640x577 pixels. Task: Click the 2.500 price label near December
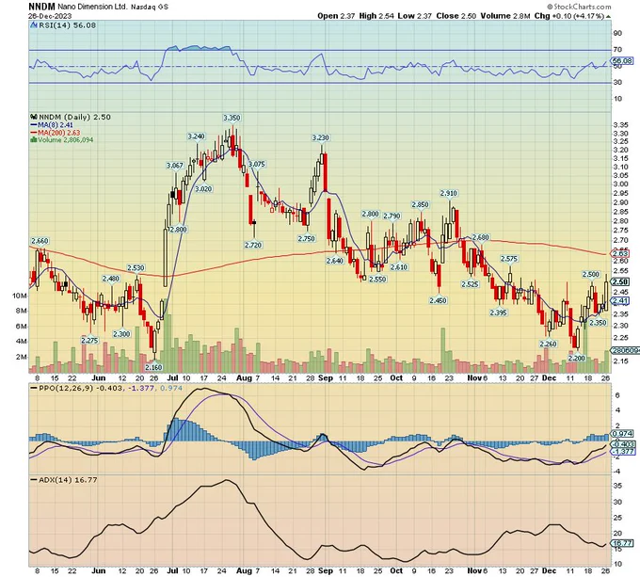point(591,275)
